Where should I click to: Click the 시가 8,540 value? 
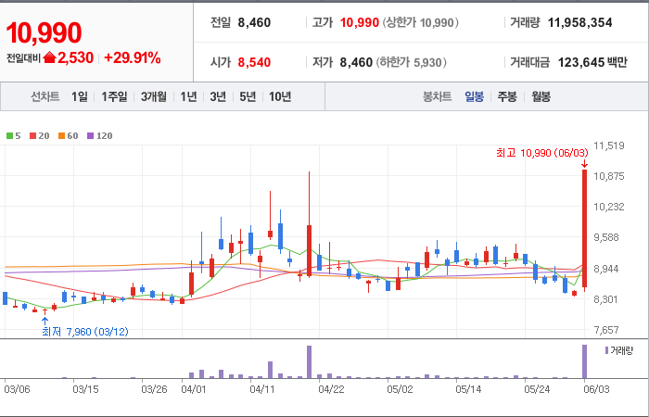pos(254,62)
